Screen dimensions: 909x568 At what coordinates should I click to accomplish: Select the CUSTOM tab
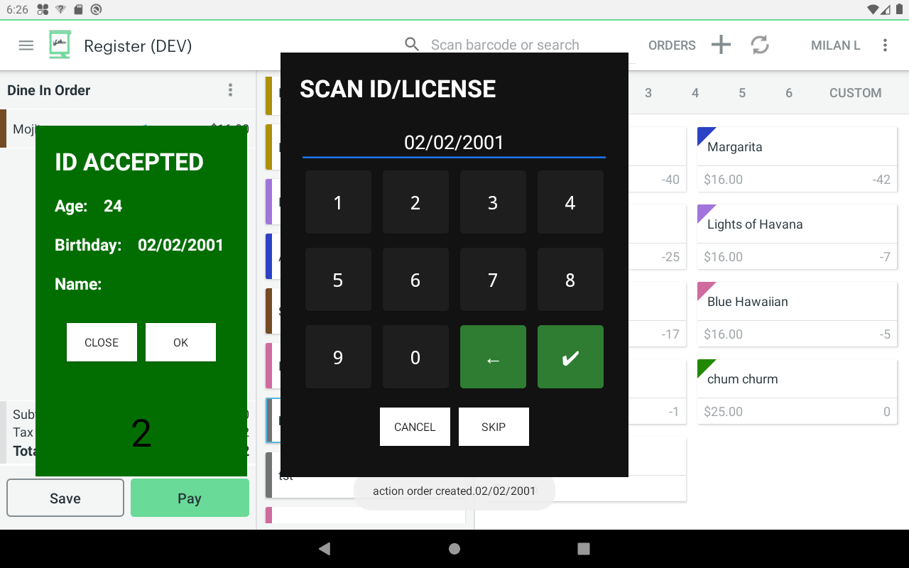[x=855, y=93]
